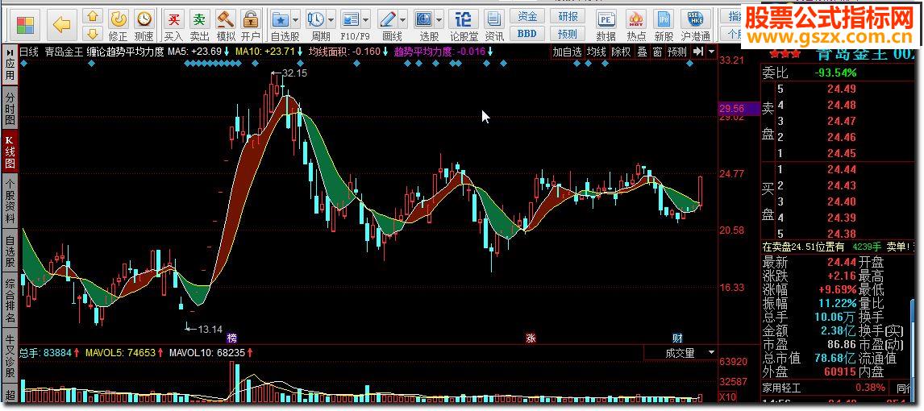Open the 数据 PE data icon

point(606,26)
